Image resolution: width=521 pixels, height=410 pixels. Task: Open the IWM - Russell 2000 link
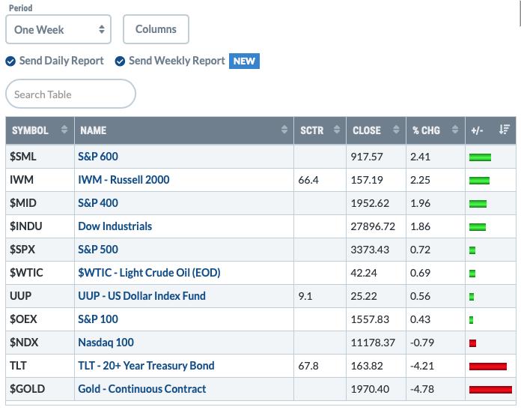click(124, 180)
